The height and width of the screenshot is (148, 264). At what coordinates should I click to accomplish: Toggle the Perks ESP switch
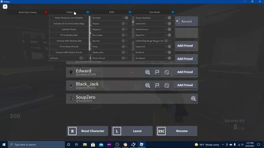tap(125, 46)
